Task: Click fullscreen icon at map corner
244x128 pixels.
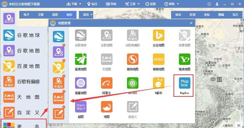Action: click(x=239, y=125)
